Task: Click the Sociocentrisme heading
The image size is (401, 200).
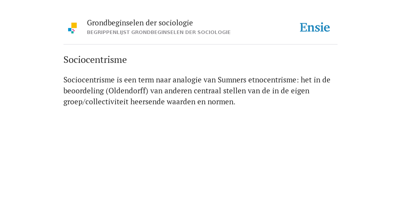Action: pyautogui.click(x=95, y=60)
